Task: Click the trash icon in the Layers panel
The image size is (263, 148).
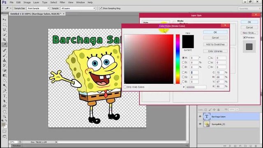Action: (x=256, y=146)
